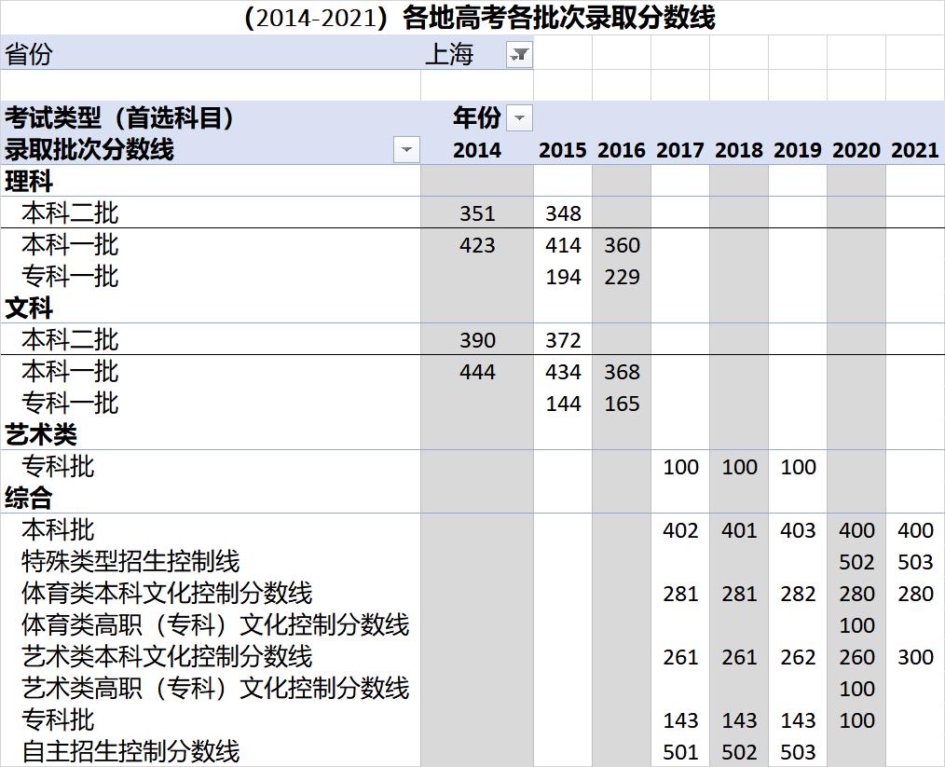The image size is (945, 767).
Task: Open the 上海 province filter funnel icon
Action: tap(518, 54)
